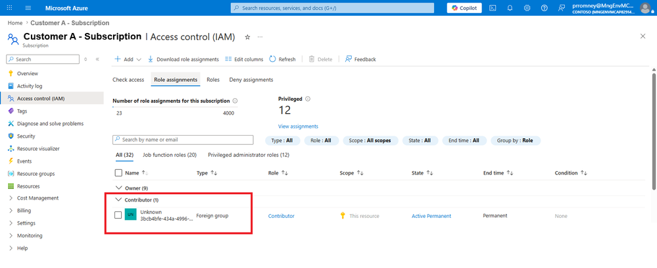Click Edit columns

click(x=244, y=59)
